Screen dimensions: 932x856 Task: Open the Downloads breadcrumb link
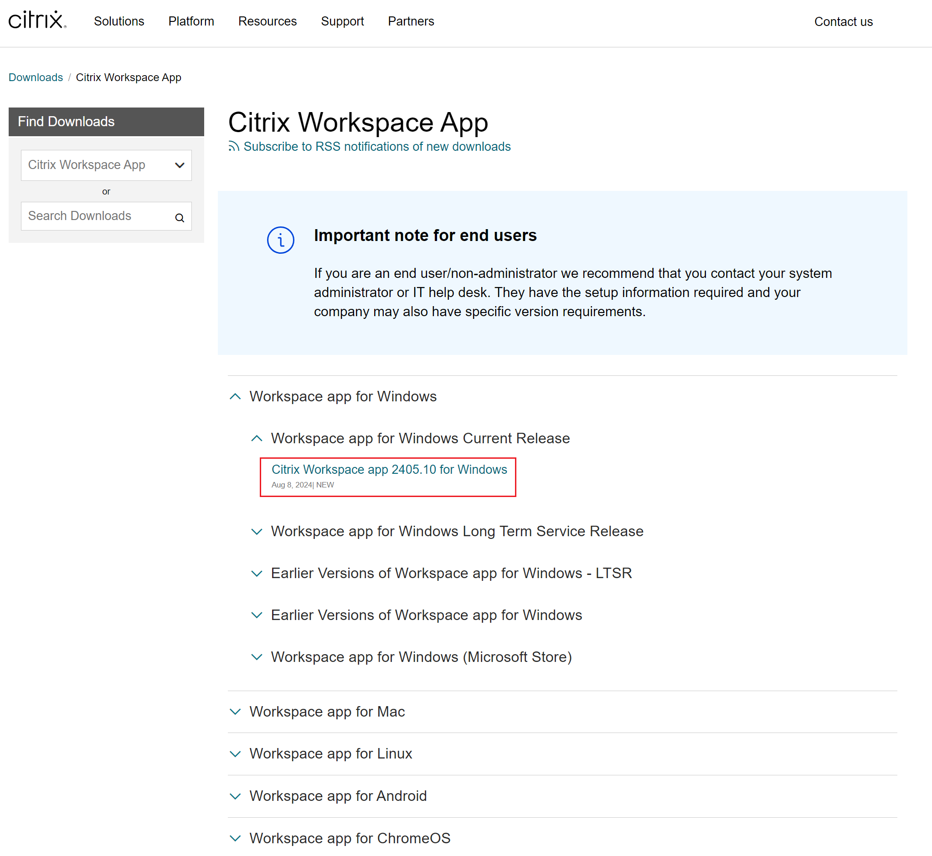click(35, 77)
